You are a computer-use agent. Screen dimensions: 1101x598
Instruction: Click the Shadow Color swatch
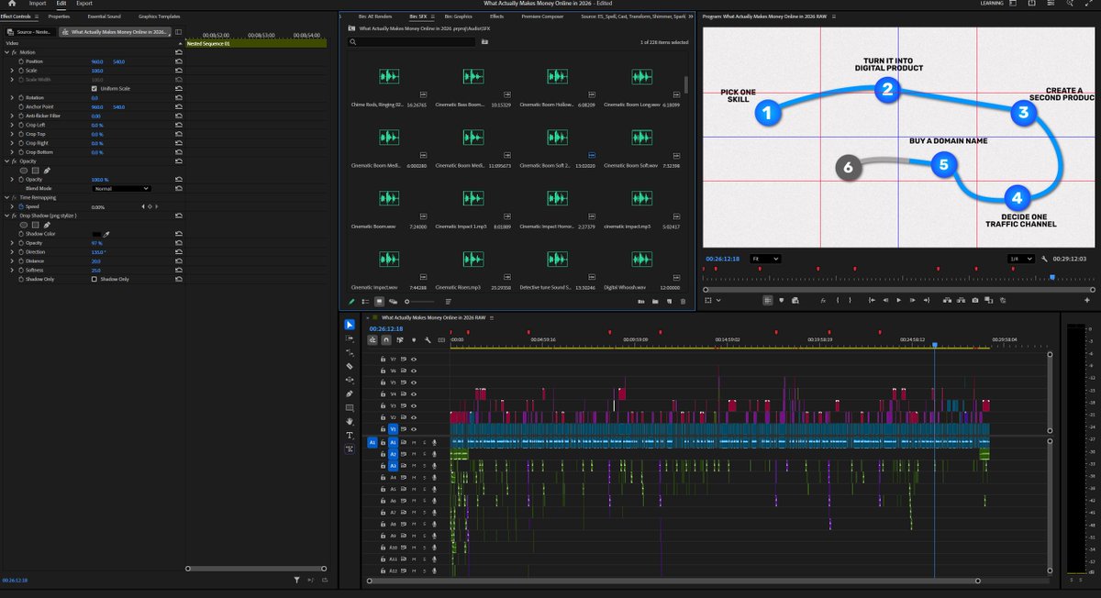[96, 234]
